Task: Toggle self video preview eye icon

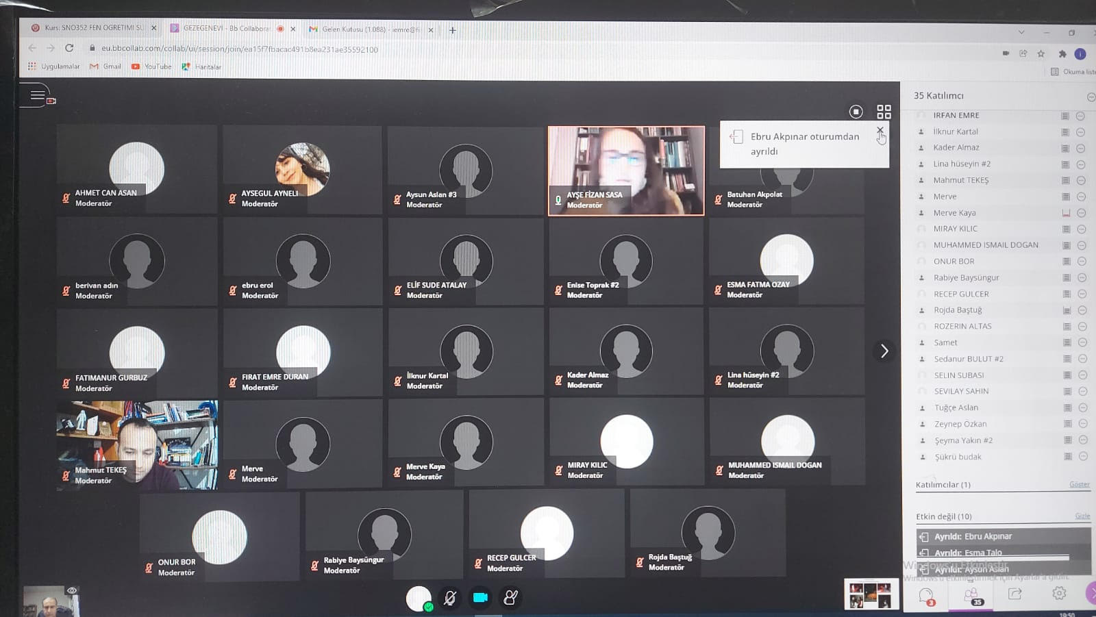Action: tap(72, 590)
